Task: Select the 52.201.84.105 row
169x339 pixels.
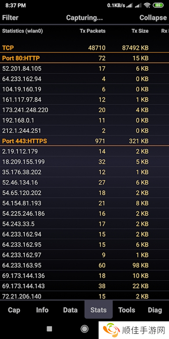Action: [84, 69]
